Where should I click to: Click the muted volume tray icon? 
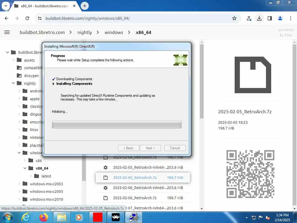pyautogui.click(x=268, y=217)
